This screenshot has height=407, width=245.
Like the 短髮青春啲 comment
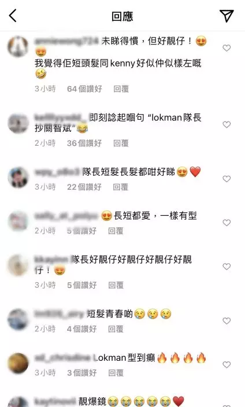click(227, 321)
